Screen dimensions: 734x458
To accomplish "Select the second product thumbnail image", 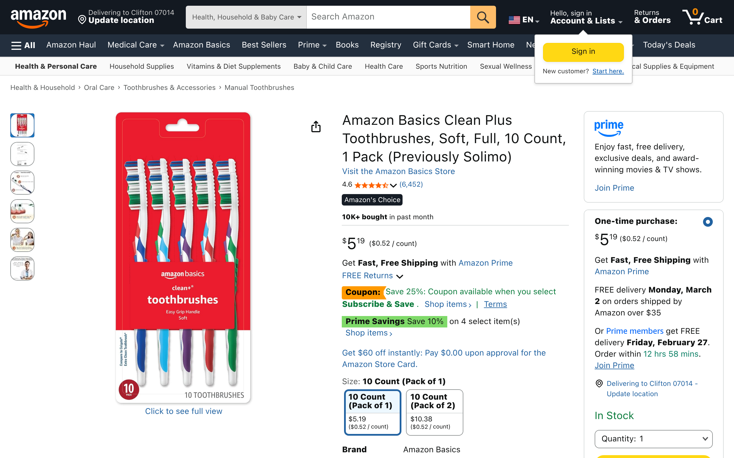I will tap(22, 154).
